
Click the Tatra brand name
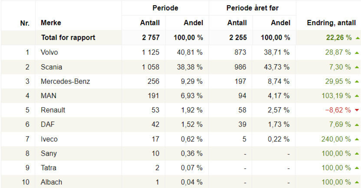49,168
